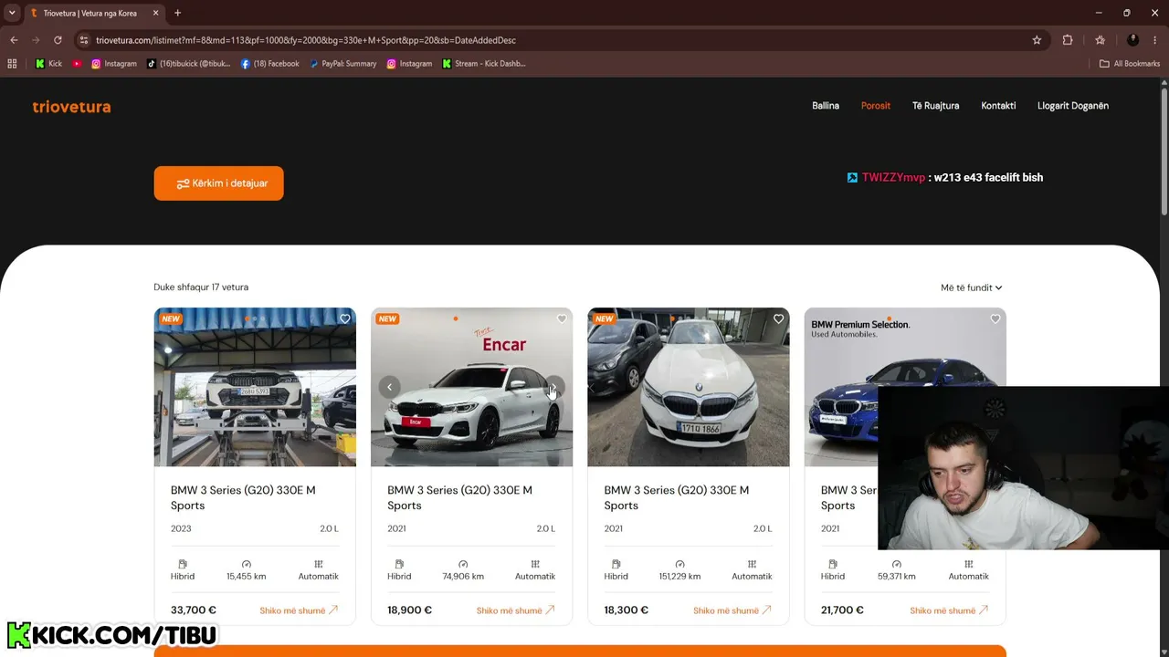This screenshot has width=1169, height=657.
Task: Click the 2023 BMW 3 Series title
Action: pyautogui.click(x=243, y=497)
